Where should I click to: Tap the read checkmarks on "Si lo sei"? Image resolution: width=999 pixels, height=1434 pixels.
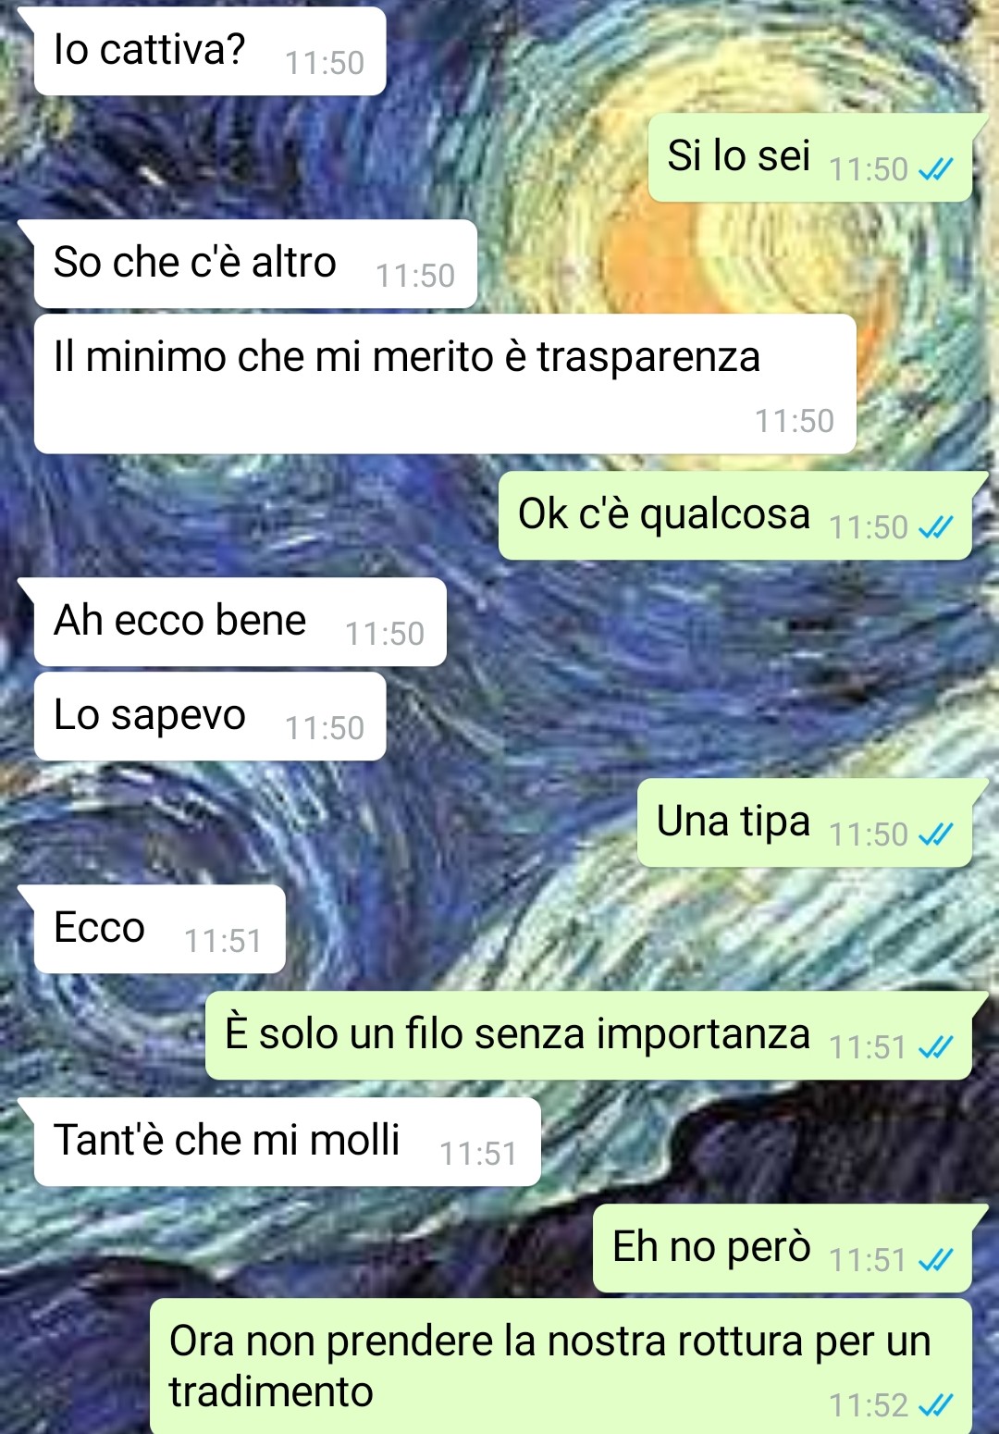click(935, 169)
